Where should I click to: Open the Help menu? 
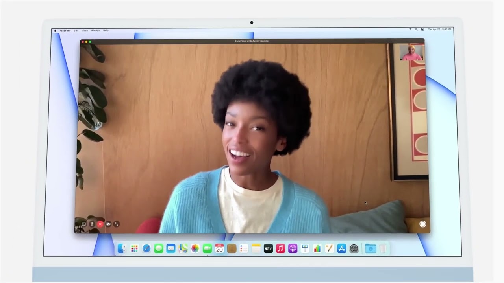click(x=106, y=31)
